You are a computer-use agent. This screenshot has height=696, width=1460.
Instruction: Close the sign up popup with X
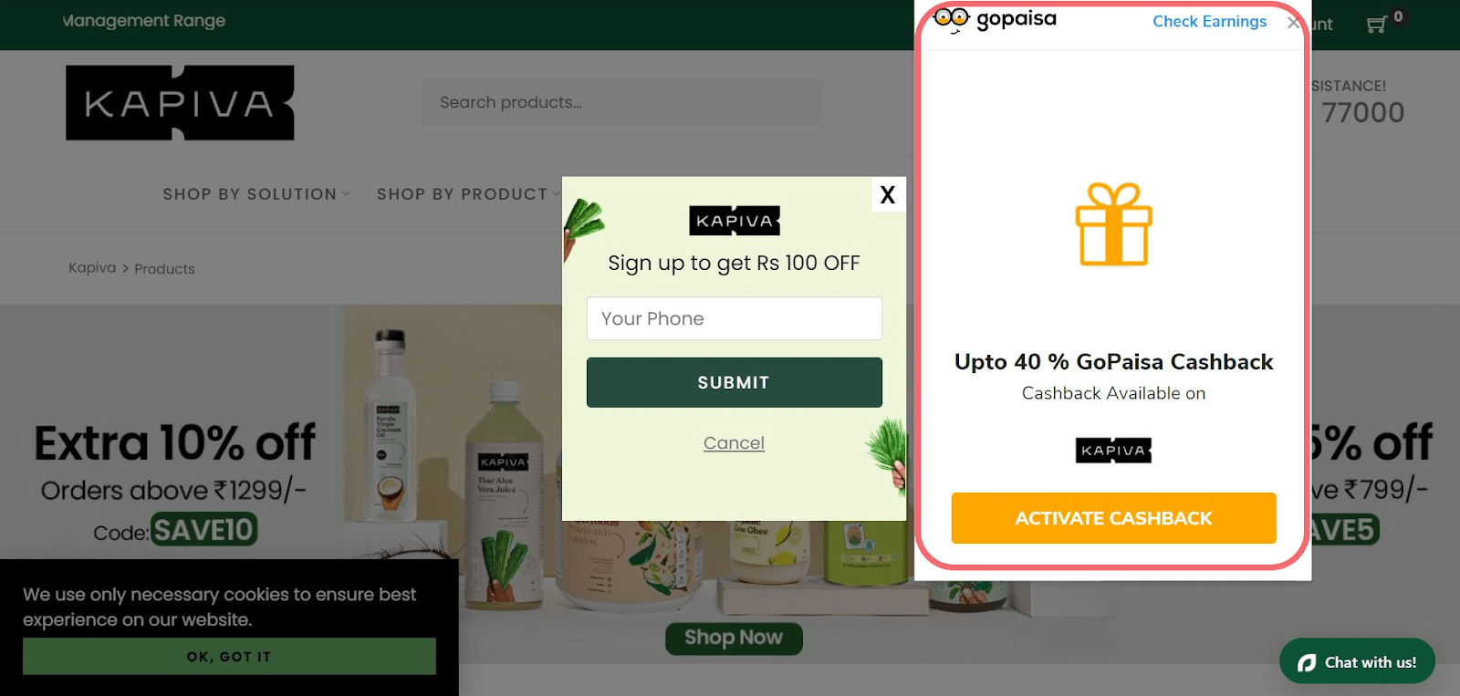click(888, 194)
